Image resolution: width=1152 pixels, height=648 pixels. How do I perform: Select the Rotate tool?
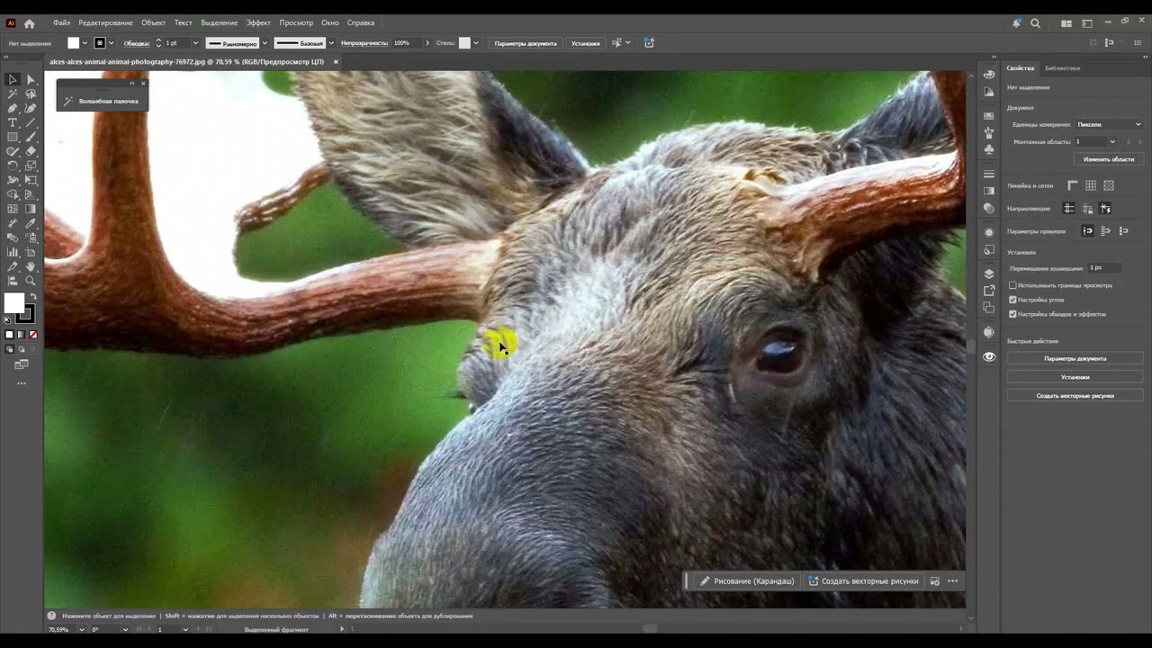coord(13,166)
